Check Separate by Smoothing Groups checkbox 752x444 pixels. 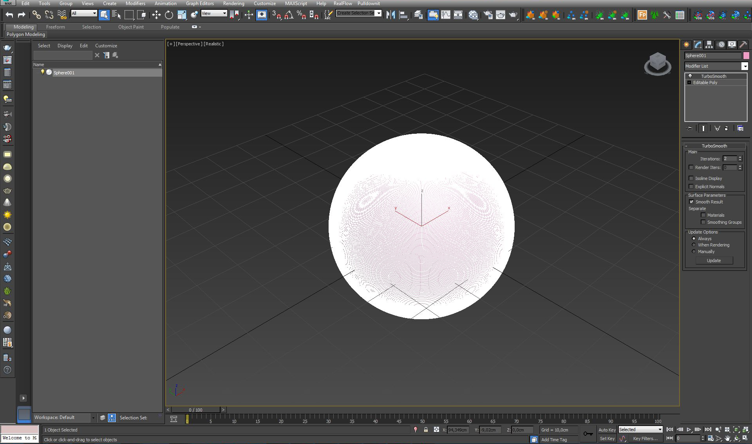(x=703, y=222)
